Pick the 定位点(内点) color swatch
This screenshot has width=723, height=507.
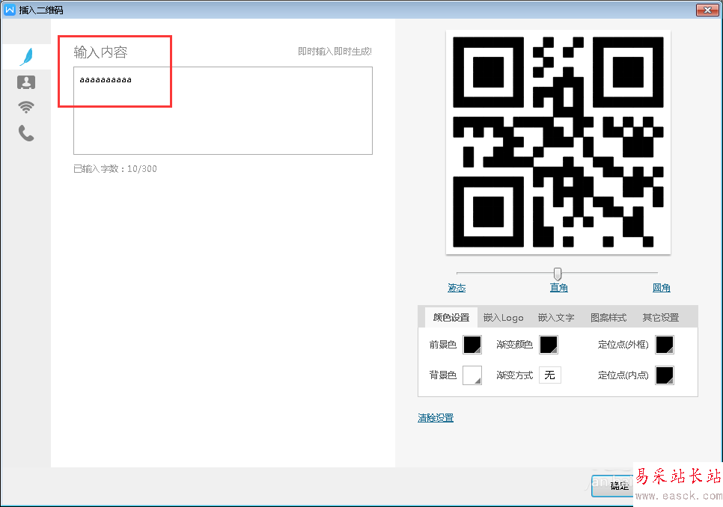click(x=665, y=375)
